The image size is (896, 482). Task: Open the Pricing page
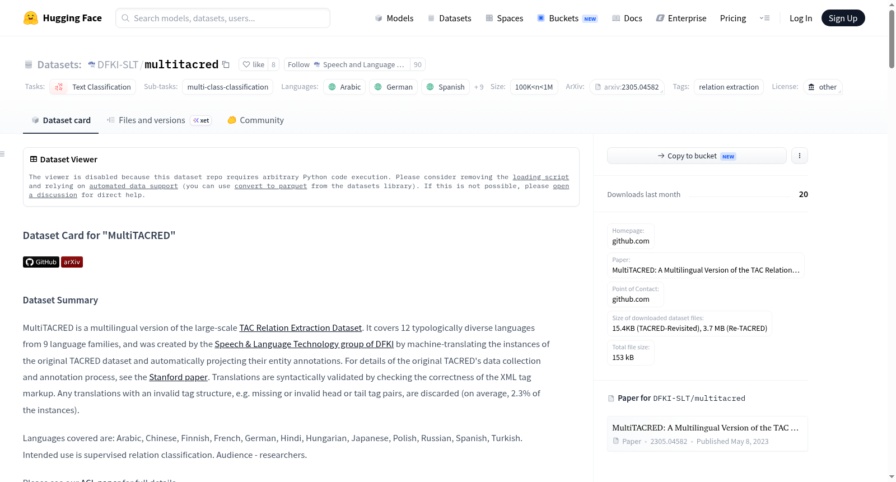click(733, 18)
